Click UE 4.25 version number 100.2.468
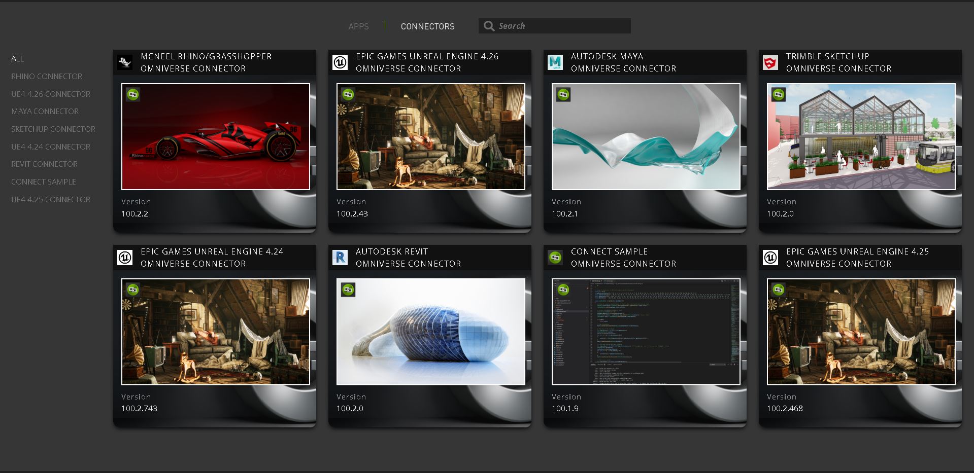Viewport: 974px width, 473px height. [x=785, y=409]
